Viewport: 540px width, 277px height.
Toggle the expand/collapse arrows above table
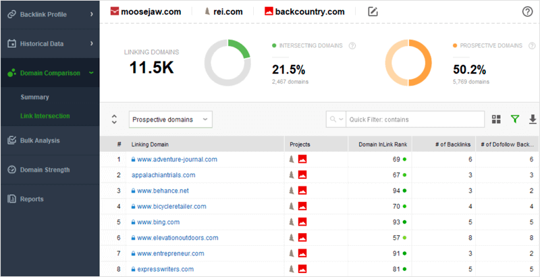tap(114, 119)
